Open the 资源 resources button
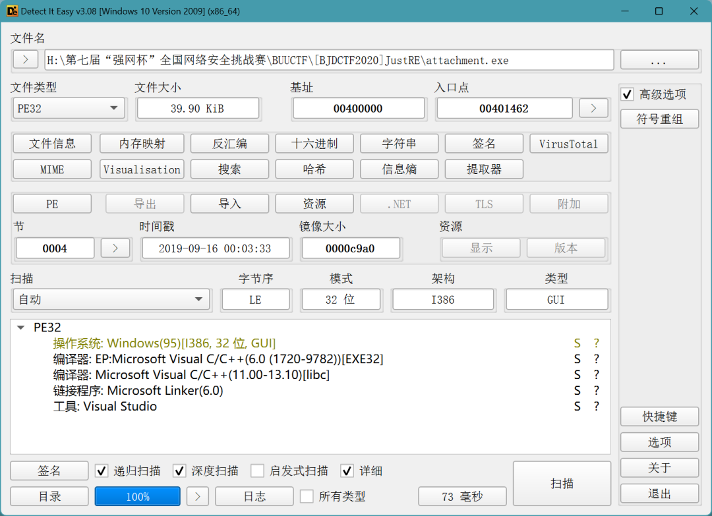 pos(314,204)
